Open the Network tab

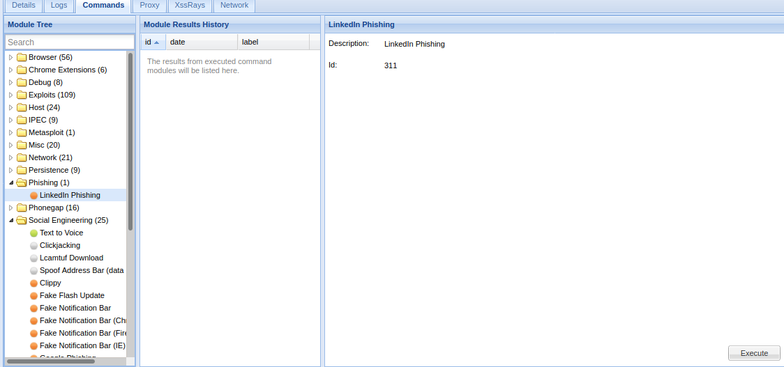coord(234,6)
